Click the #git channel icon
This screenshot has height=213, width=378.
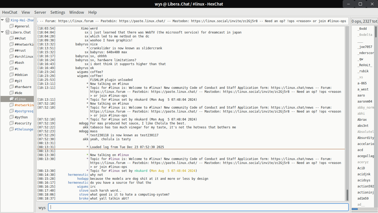(x=11, y=81)
